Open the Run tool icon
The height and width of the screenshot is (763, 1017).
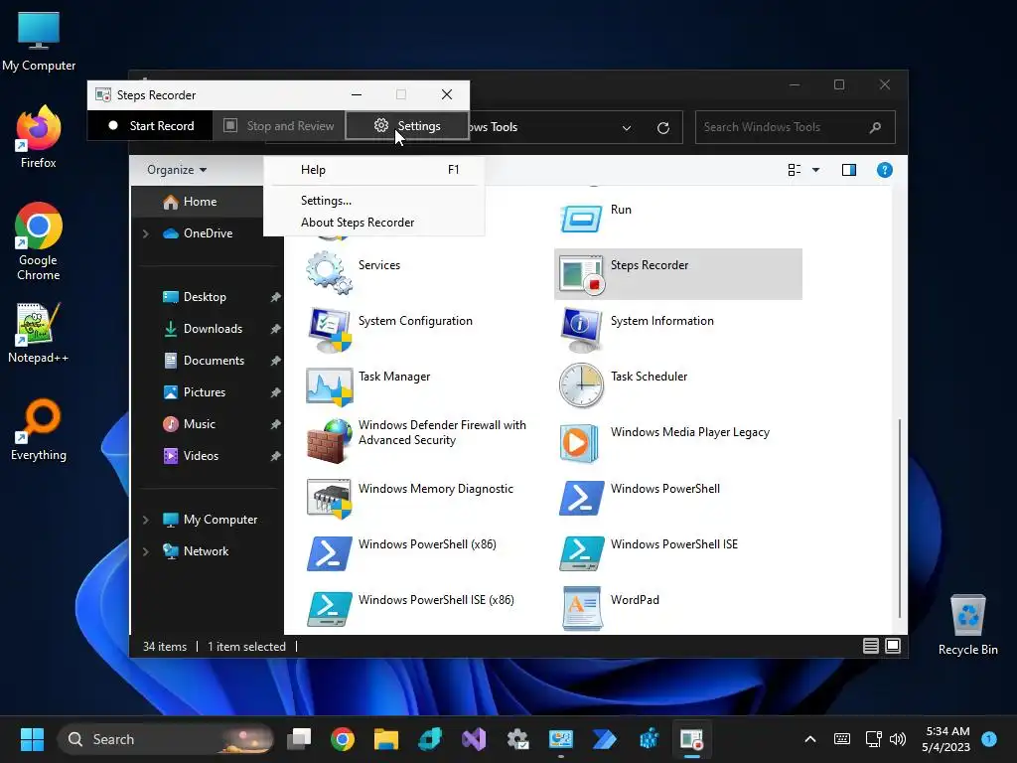point(581,218)
